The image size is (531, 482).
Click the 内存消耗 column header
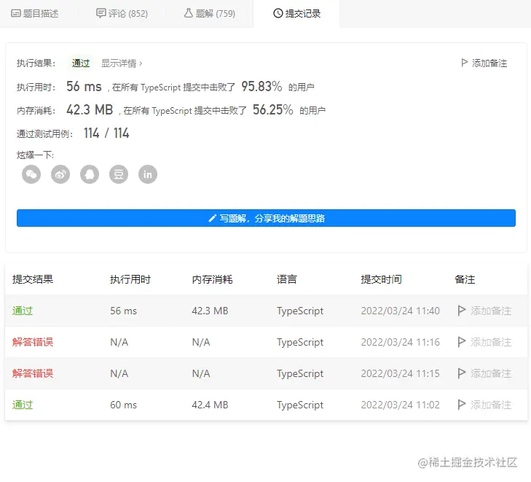click(213, 279)
